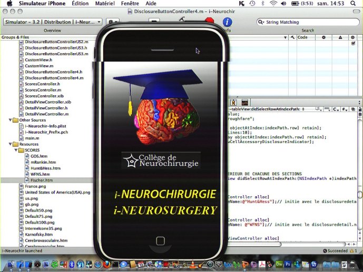The image size is (363, 272).
Task: Open the bookmarks popup in the editor bar
Action: 319,109
